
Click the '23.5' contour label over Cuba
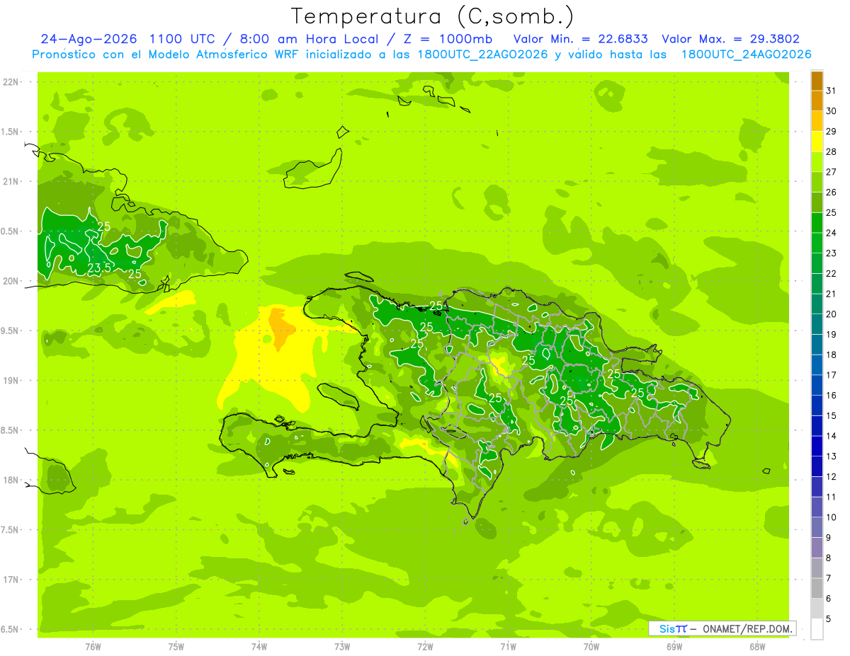pos(99,268)
